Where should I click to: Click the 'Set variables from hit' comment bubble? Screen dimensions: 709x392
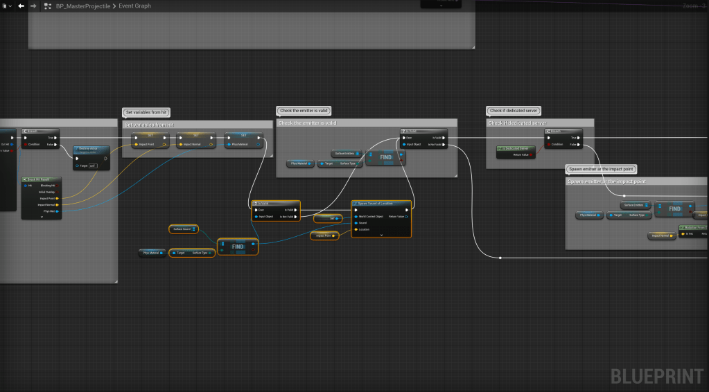click(146, 112)
